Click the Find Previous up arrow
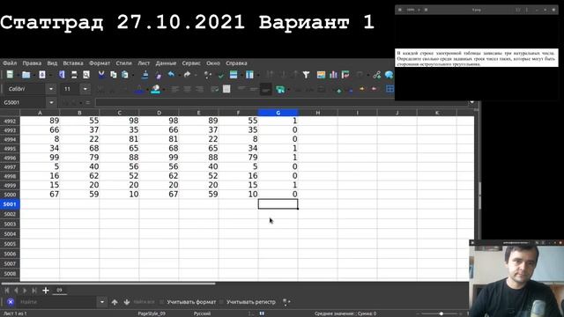The height and width of the screenshot is (317, 564). [115, 302]
